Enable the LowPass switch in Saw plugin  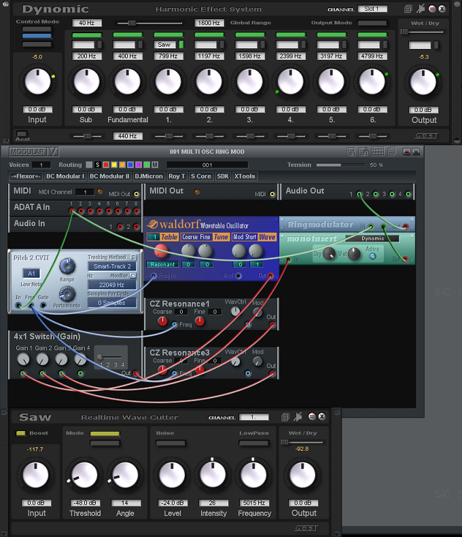click(253, 443)
